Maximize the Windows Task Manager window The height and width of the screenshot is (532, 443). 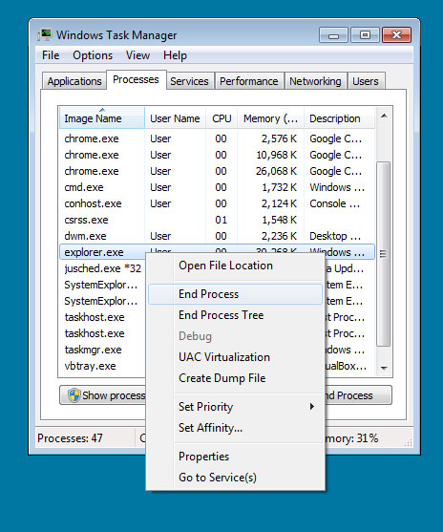pos(365,35)
